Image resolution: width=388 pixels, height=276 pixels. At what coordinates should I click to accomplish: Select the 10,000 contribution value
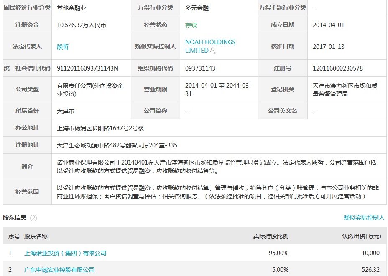[x=371, y=253]
